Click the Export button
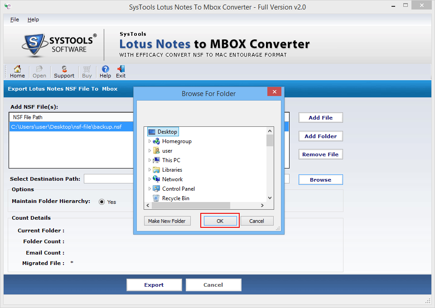Viewport: 435px width, 308px height. pyautogui.click(x=154, y=285)
